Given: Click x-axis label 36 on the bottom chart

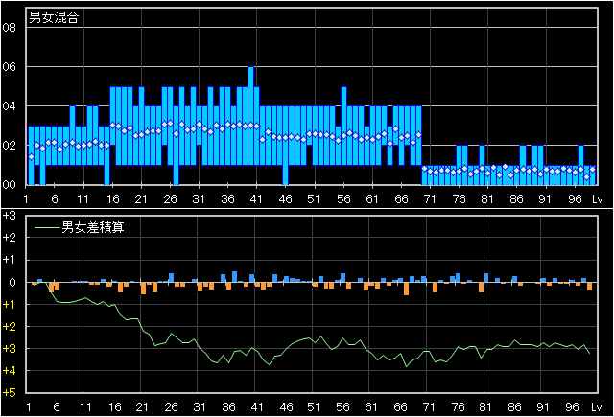Looking at the screenshot, I should (228, 407).
